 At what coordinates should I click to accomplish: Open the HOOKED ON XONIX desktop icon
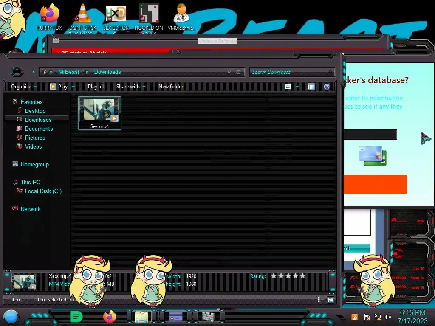(x=149, y=17)
